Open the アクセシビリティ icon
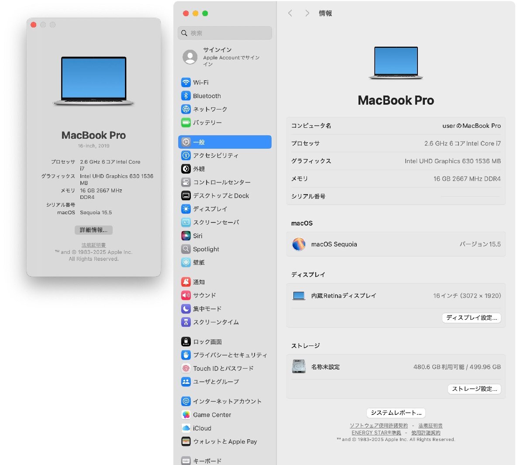The width and height of the screenshot is (524, 465). pos(186,155)
